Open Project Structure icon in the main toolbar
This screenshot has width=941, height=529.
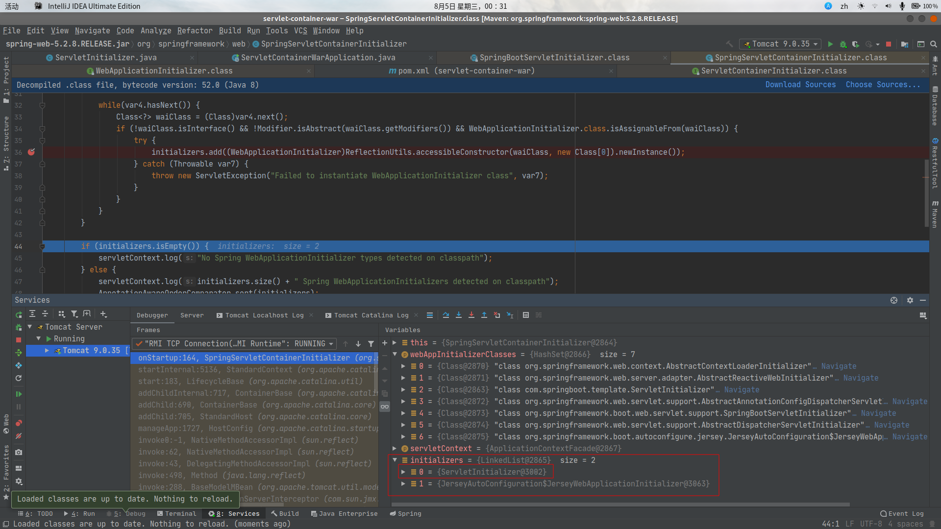(905, 44)
